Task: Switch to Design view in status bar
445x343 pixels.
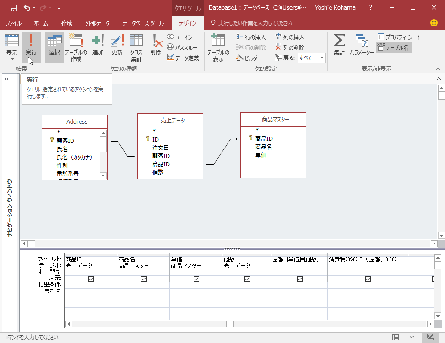Action: point(430,337)
